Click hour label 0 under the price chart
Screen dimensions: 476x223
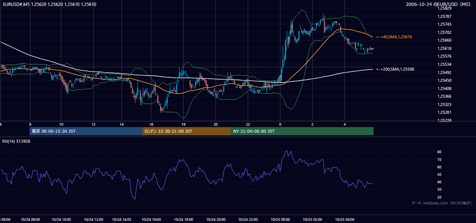coord(280,125)
